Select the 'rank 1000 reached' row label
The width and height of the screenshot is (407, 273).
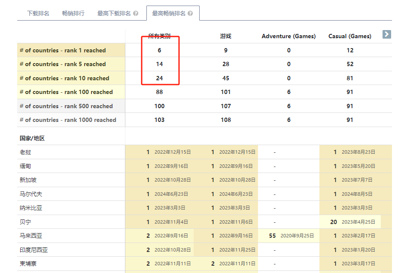click(x=68, y=120)
